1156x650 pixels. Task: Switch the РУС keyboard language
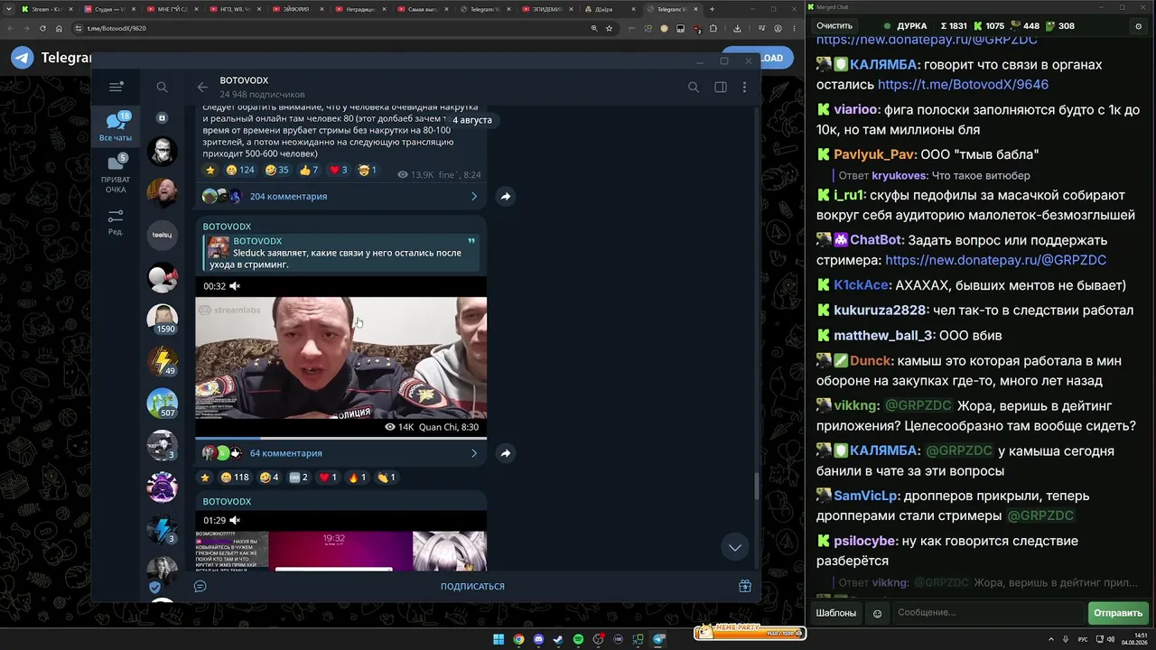point(1083,639)
